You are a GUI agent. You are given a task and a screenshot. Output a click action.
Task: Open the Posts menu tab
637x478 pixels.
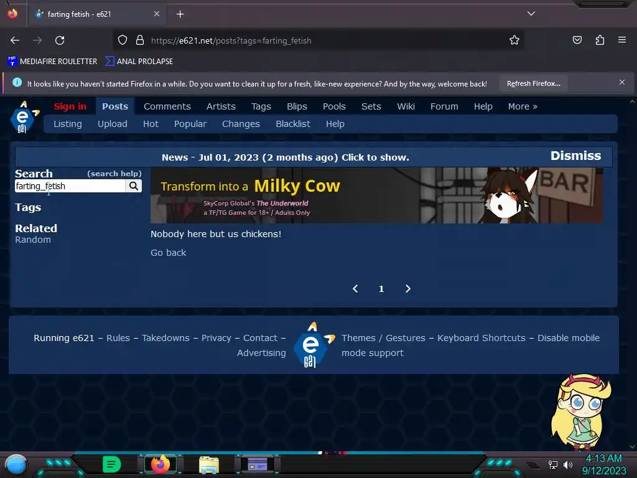pyautogui.click(x=115, y=106)
